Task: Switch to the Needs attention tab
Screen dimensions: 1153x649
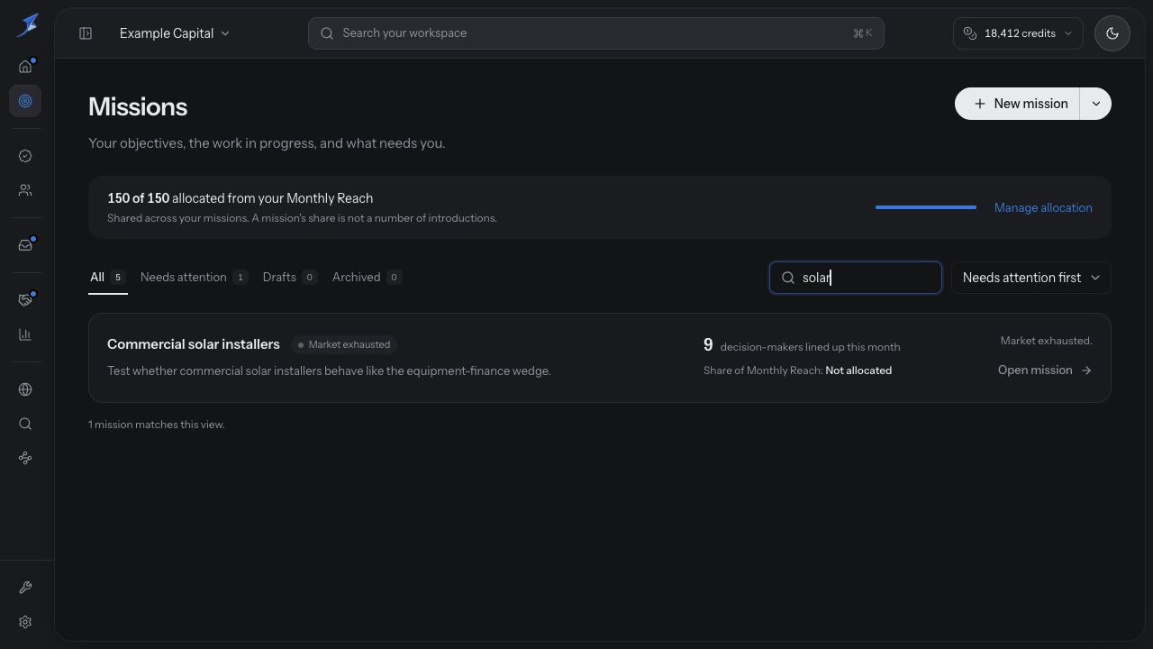Action: (x=195, y=278)
